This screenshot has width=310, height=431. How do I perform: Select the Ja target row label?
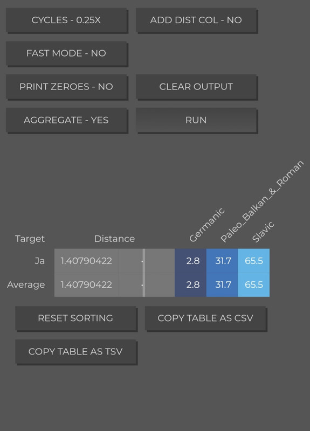point(39,261)
